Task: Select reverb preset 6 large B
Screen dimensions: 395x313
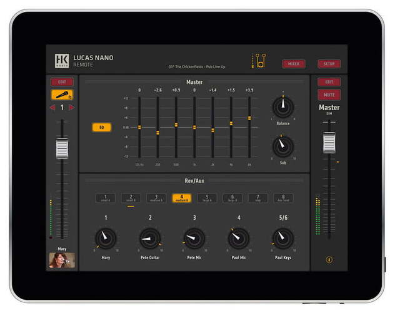Action: click(x=232, y=198)
